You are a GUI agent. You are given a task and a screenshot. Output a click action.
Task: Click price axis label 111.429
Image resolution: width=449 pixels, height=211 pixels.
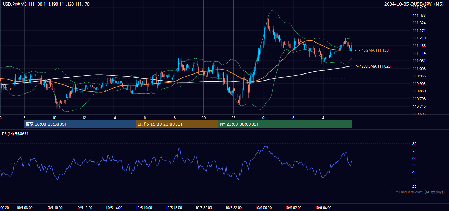[419, 8]
